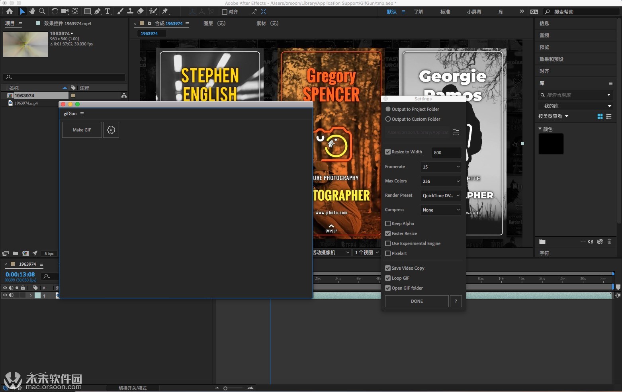Uncheck the Loop GIF option
Image resolution: width=622 pixels, height=392 pixels.
[x=388, y=278]
